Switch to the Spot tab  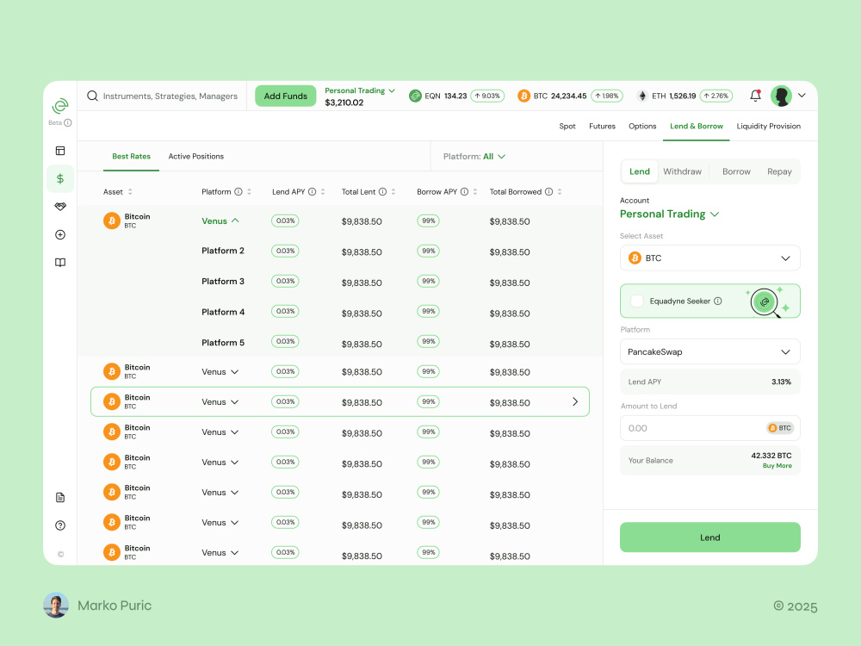pyautogui.click(x=567, y=127)
